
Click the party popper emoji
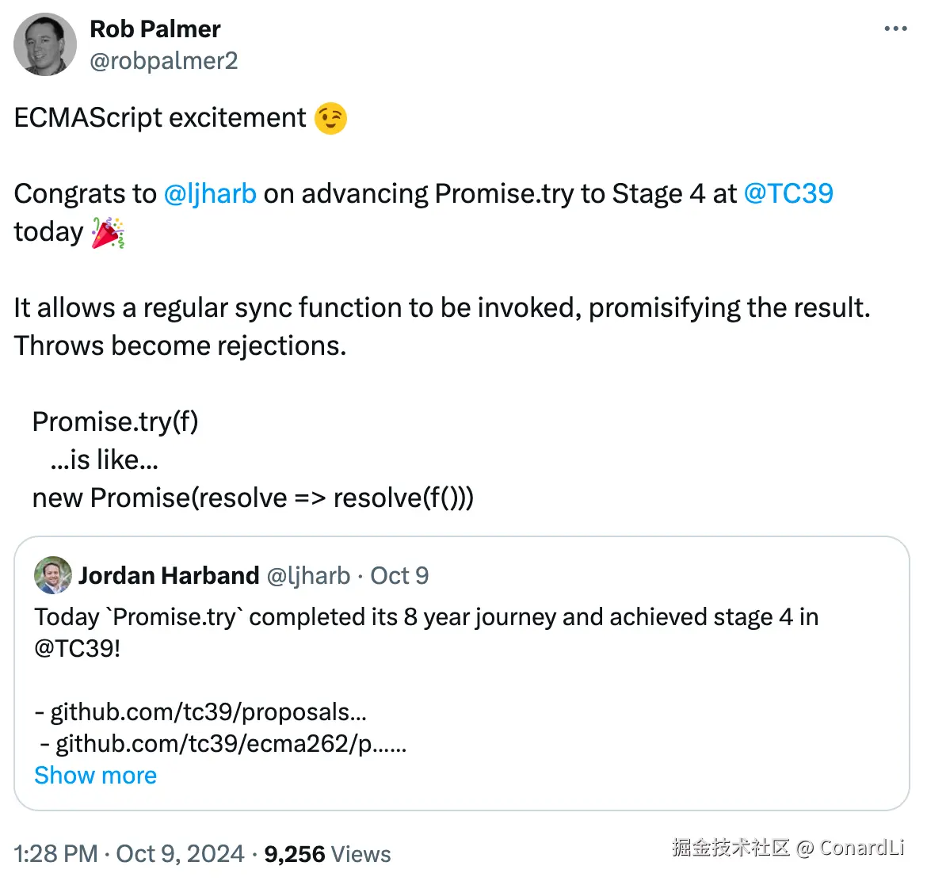[x=108, y=233]
